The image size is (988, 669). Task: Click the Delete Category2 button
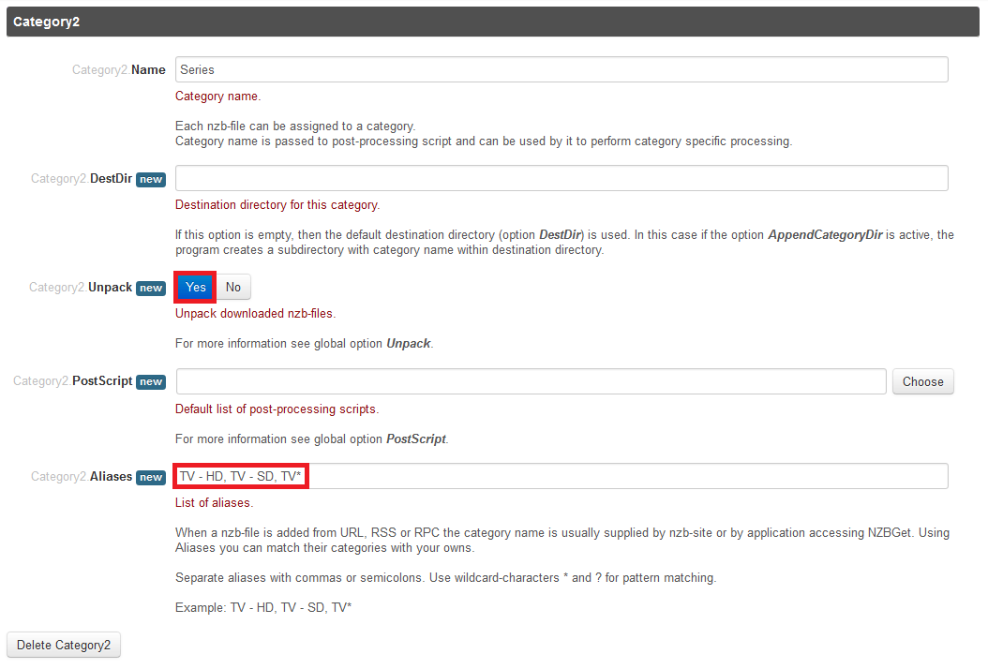click(x=64, y=645)
